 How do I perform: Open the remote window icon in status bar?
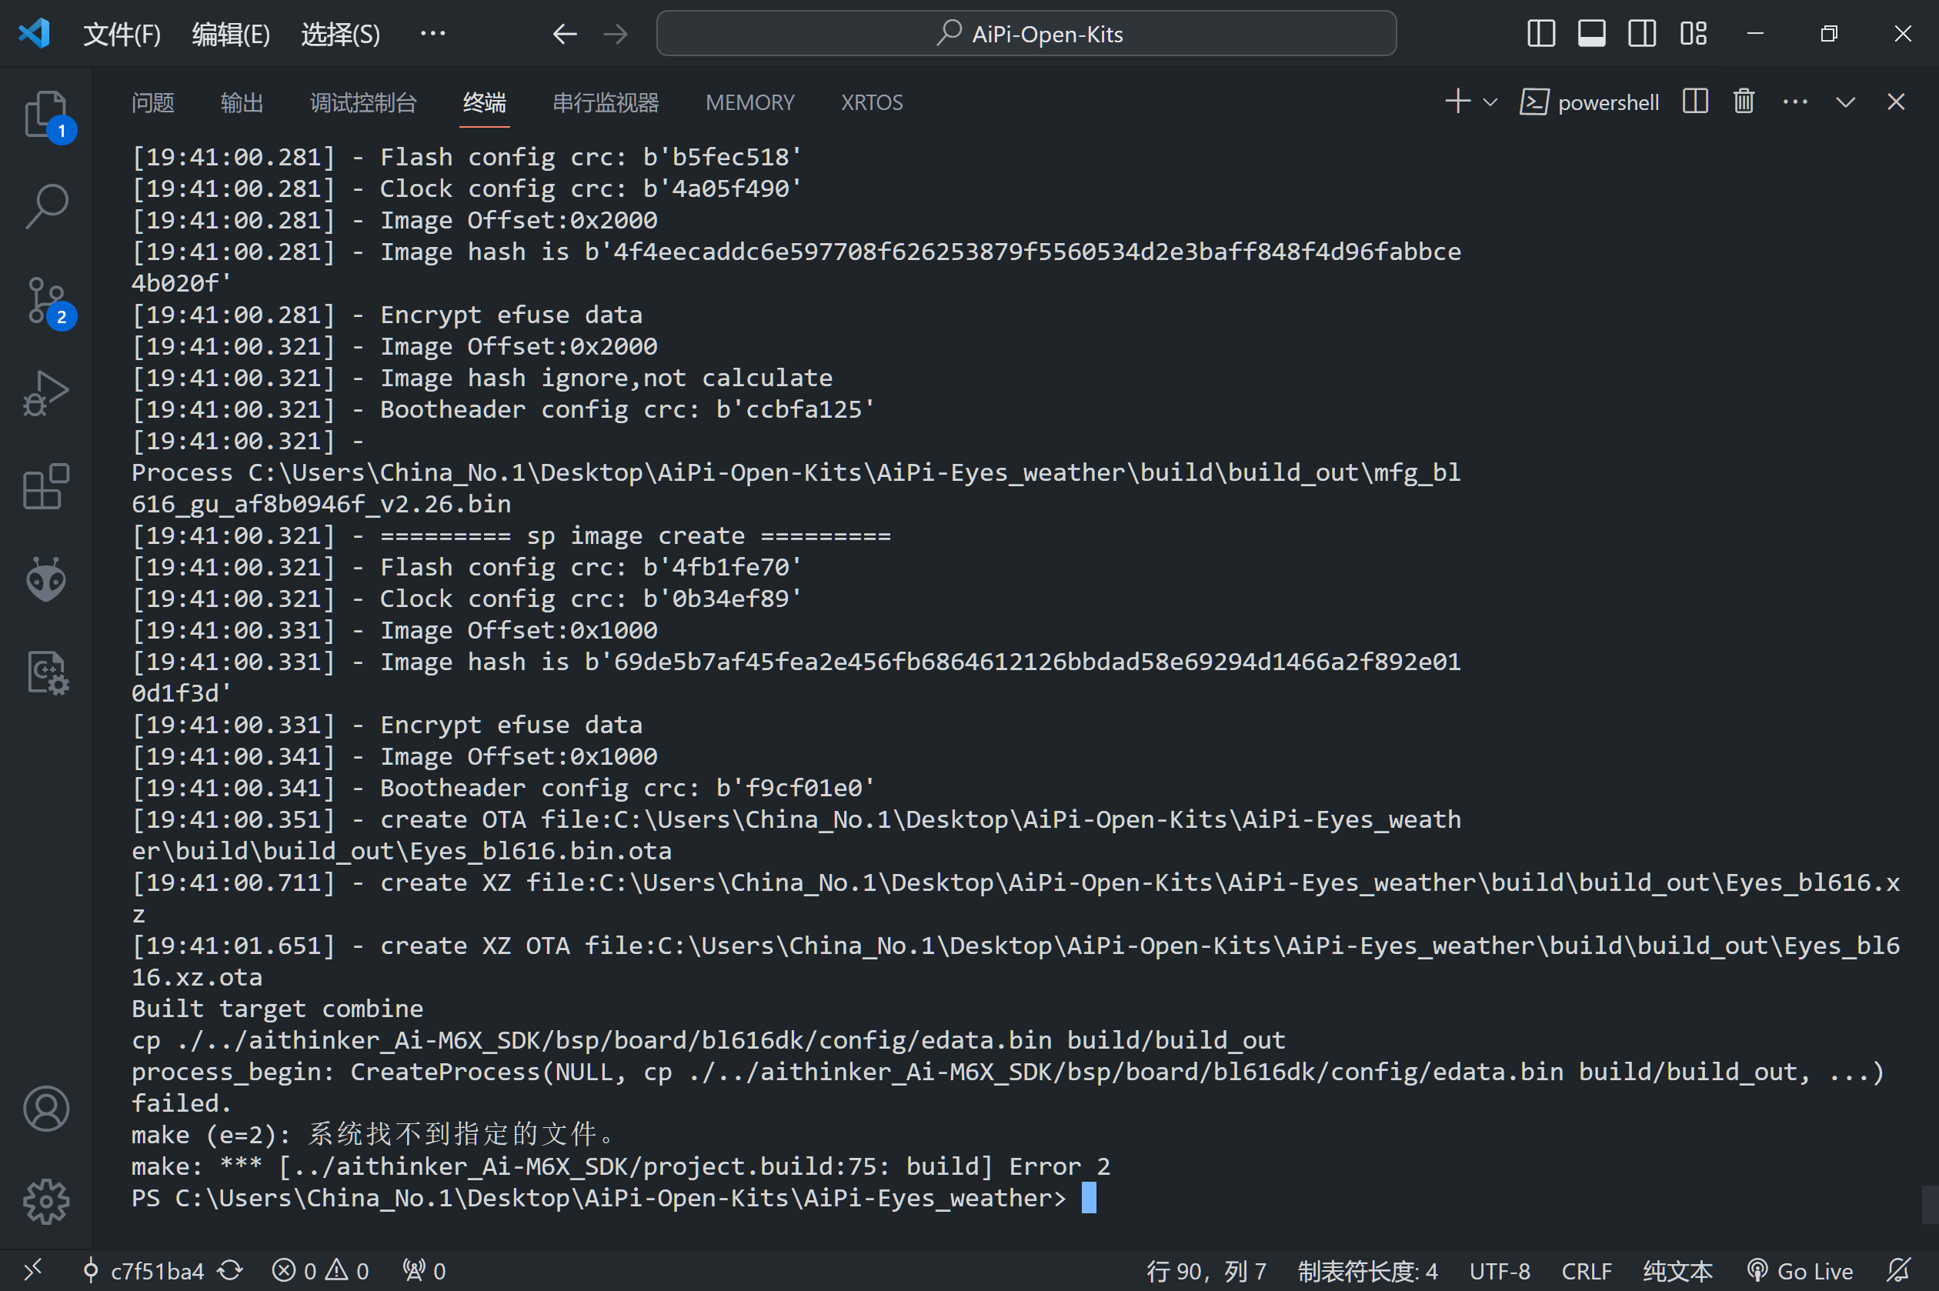click(x=32, y=1270)
